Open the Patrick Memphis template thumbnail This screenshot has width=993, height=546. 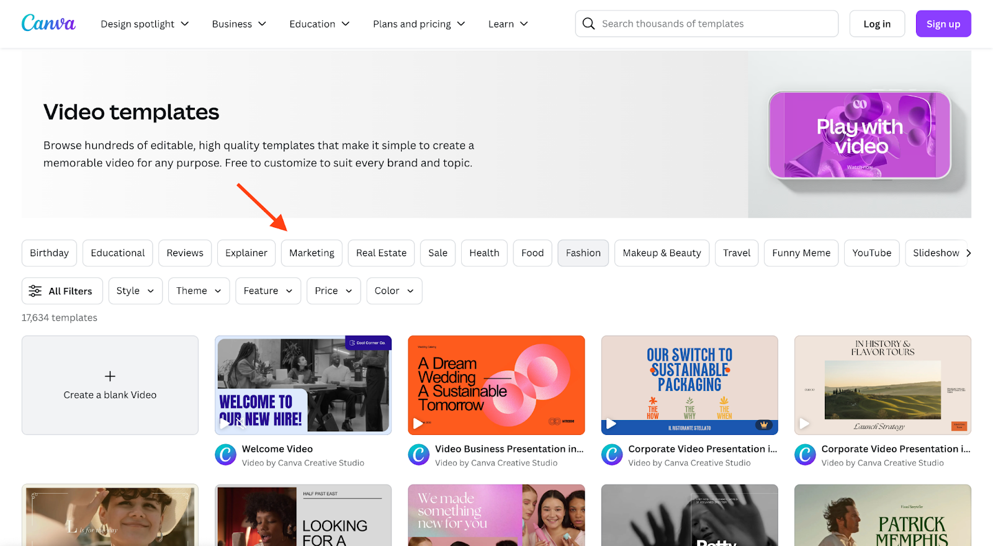pyautogui.click(x=883, y=516)
